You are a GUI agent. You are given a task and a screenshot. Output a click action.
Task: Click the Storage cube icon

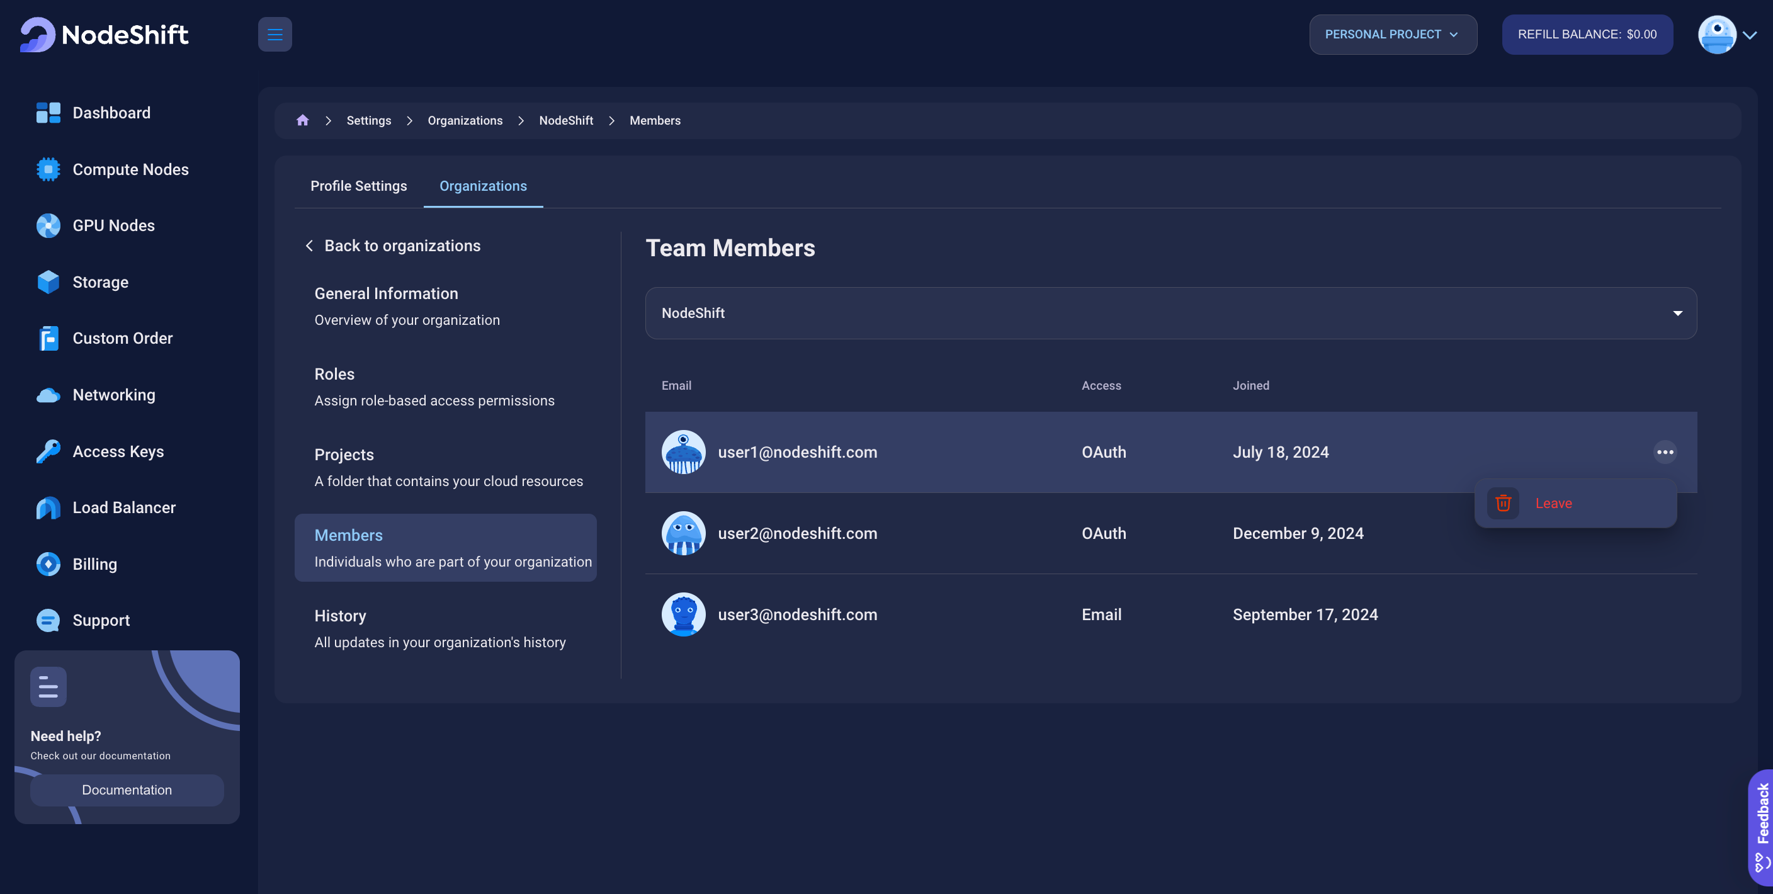point(48,282)
